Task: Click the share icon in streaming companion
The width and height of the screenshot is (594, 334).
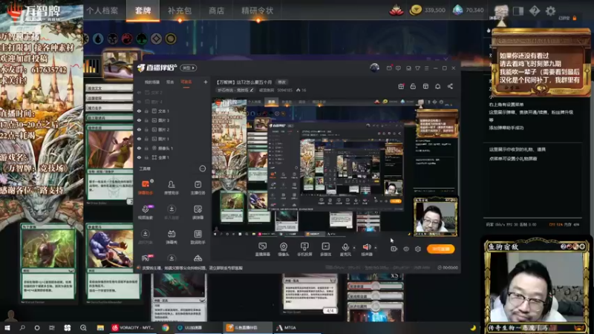Action: (450, 86)
